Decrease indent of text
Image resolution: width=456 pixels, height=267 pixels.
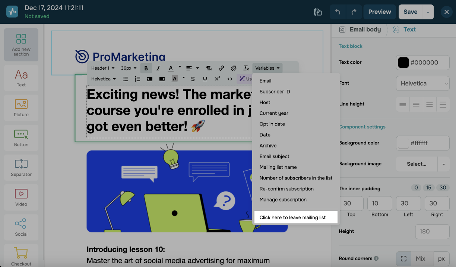[x=162, y=79]
